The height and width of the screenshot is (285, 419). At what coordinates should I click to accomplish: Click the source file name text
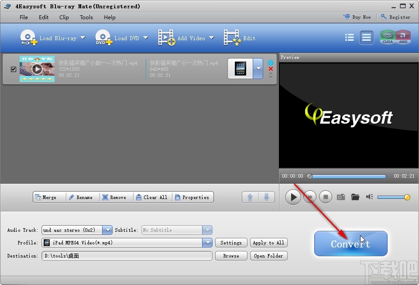tap(98, 63)
